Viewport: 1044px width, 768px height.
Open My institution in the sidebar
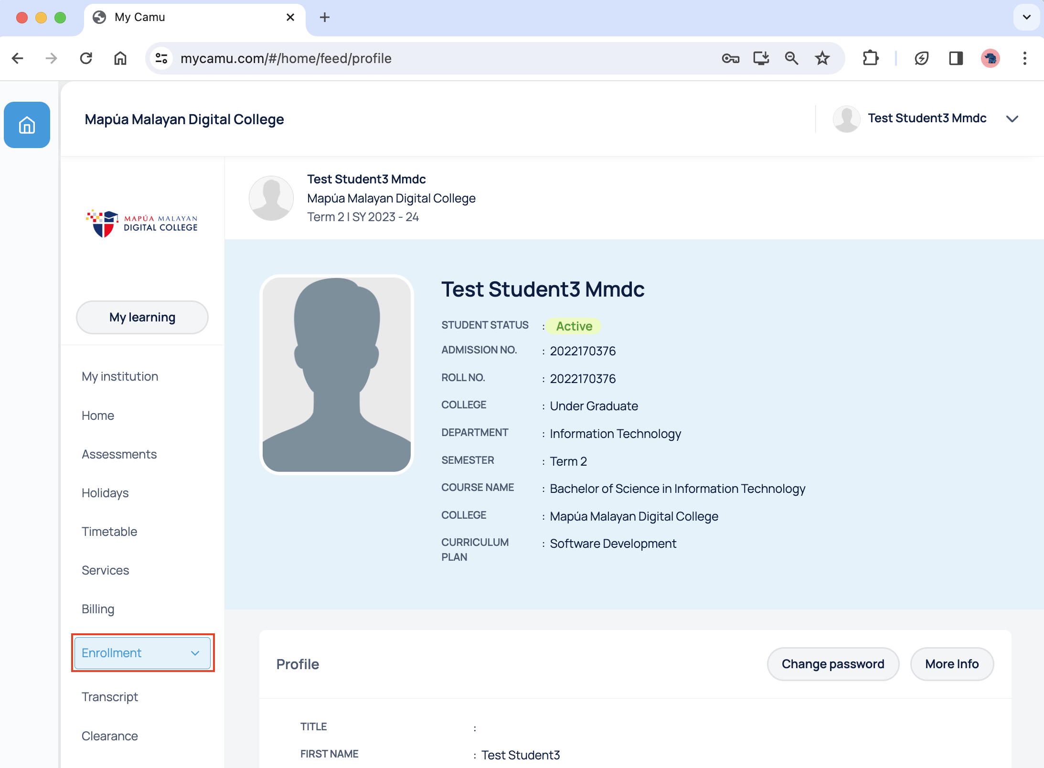tap(120, 376)
